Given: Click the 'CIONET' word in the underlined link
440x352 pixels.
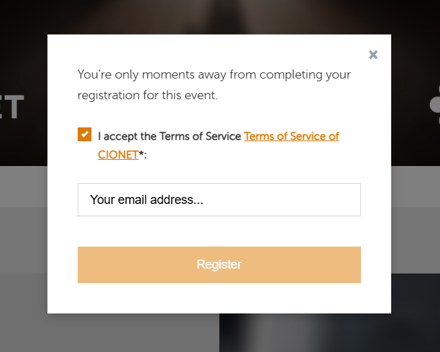Looking at the screenshot, I should [x=118, y=155].
